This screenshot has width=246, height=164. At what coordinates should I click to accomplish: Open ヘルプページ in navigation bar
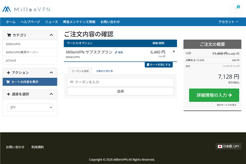(x=30, y=22)
